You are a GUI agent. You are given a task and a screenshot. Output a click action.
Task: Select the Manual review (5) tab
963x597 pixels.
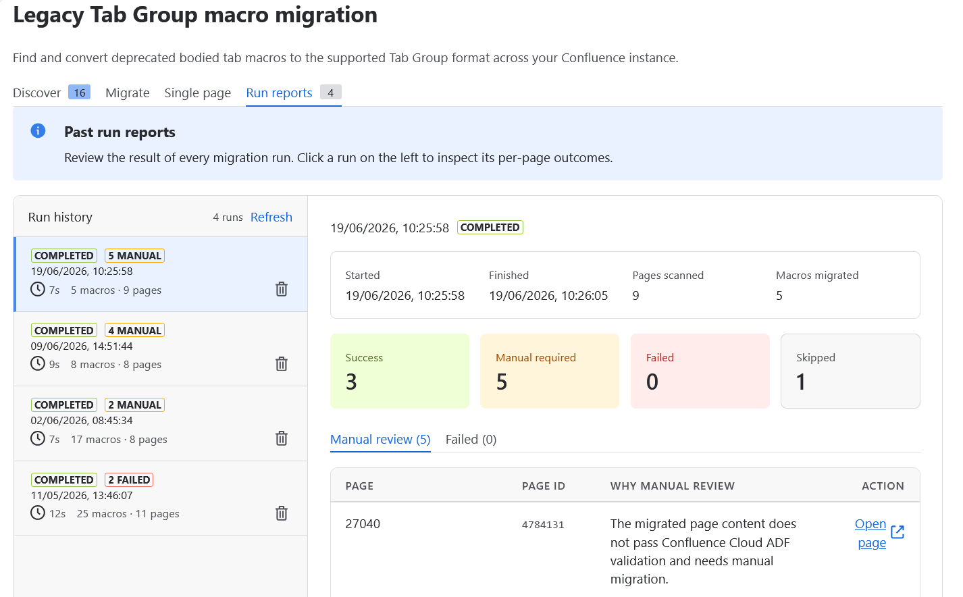(x=380, y=440)
